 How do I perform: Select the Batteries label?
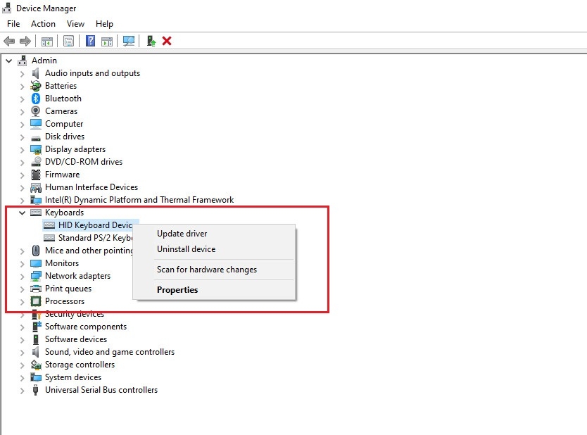61,86
